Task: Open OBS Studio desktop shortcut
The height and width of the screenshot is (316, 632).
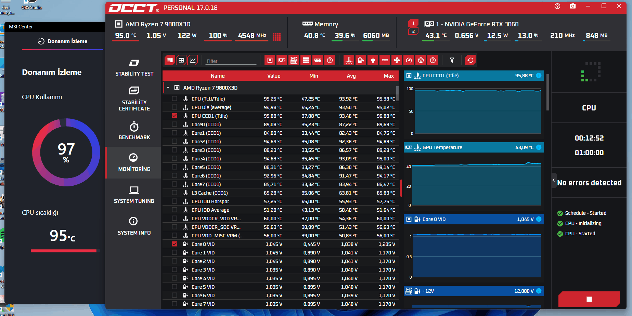Action: pos(32,5)
